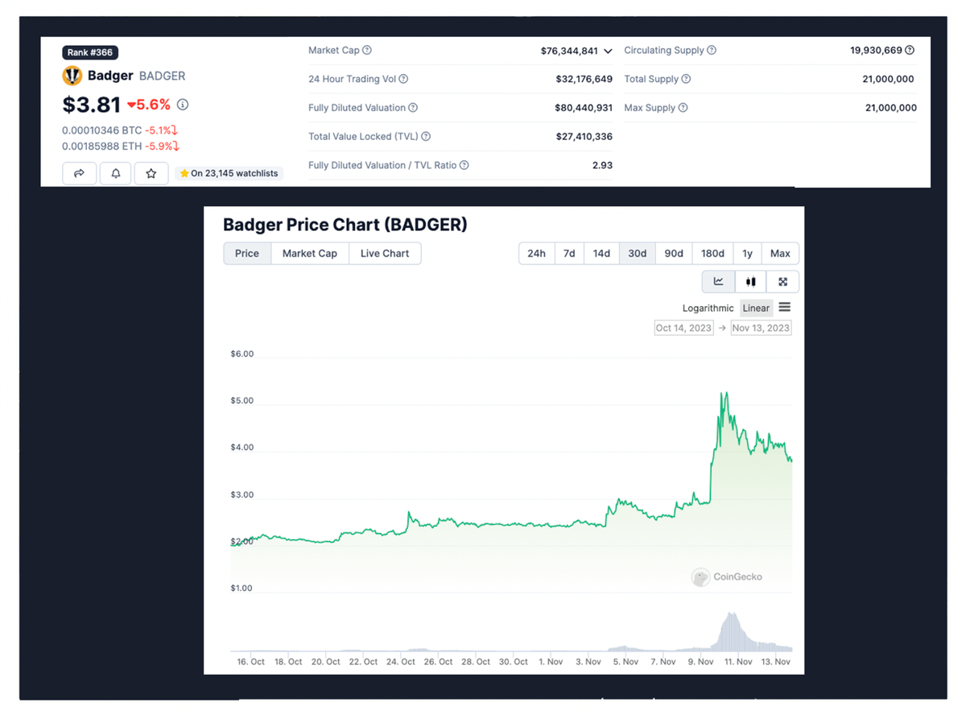The width and height of the screenshot is (966, 715).
Task: Click the bell price alert icon
Action: pyautogui.click(x=115, y=173)
